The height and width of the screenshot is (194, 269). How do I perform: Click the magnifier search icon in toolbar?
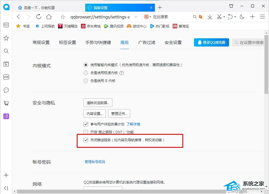[x=195, y=17]
